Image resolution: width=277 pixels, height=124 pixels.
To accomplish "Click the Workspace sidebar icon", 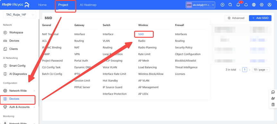I will [5, 33].
